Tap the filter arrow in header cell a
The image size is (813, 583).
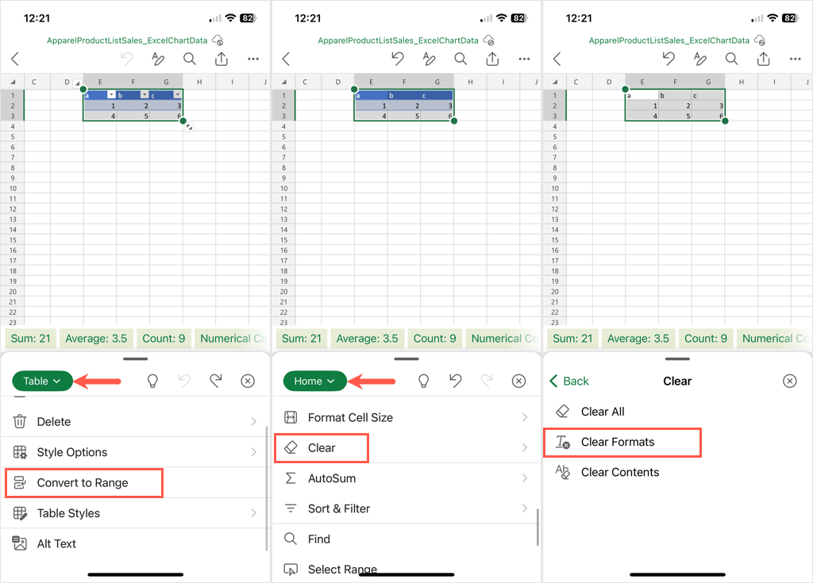[111, 94]
